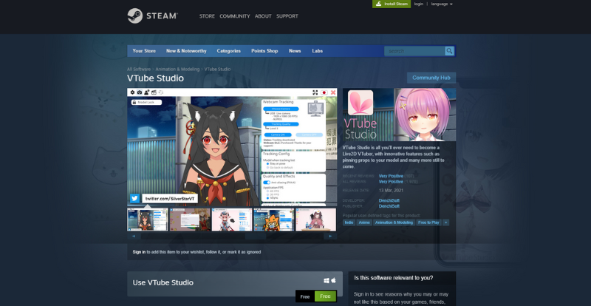Click the camera icon in VTube screenshot toolbar

140,92
